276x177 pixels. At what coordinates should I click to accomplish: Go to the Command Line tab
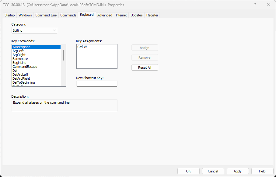46,15
